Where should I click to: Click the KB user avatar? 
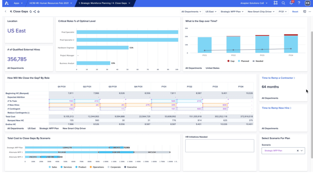click(307, 3)
